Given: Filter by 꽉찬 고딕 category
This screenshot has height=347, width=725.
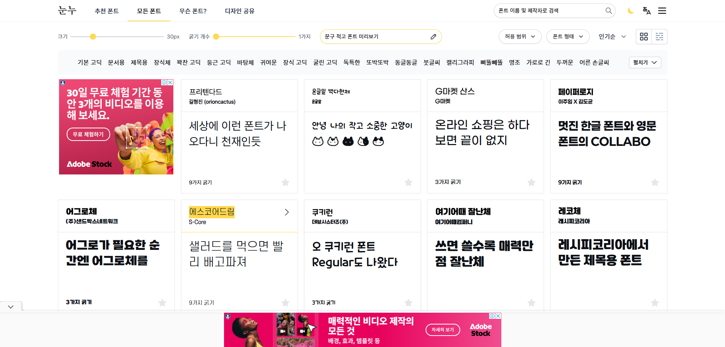Looking at the screenshot, I should [189, 62].
